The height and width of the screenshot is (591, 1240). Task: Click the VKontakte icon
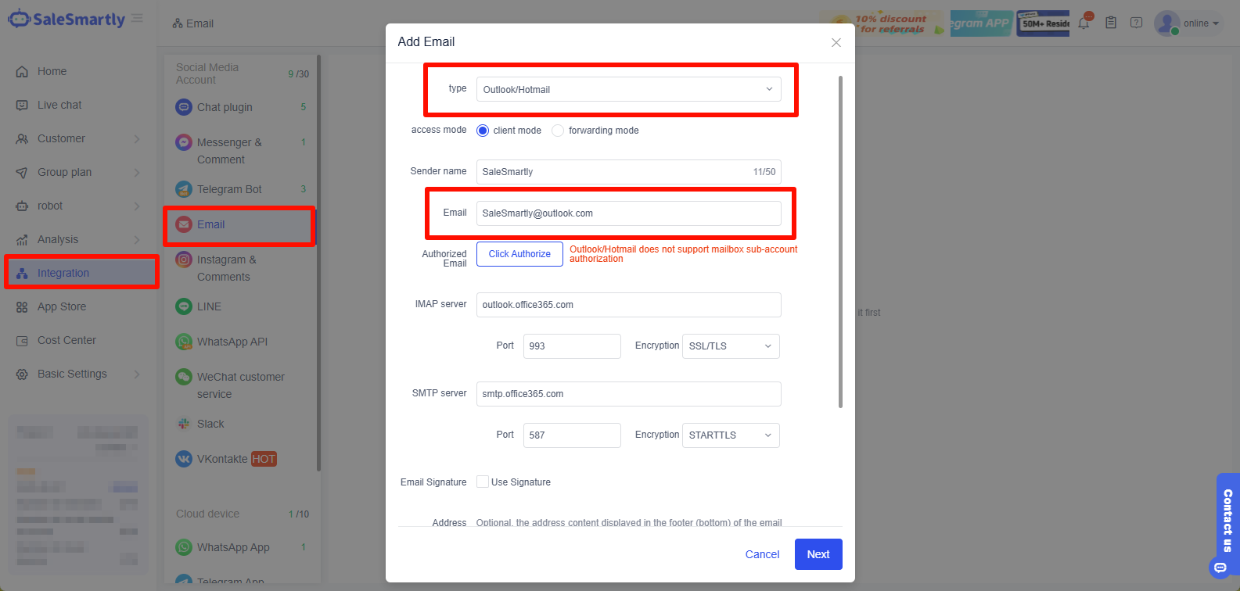[184, 459]
